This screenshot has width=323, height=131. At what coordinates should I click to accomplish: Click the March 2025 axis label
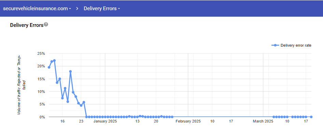[x=263, y=121]
